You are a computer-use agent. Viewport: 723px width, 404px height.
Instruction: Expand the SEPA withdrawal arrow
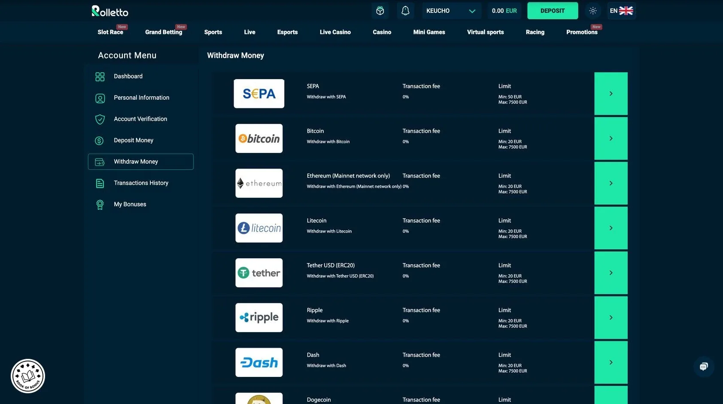tap(611, 94)
